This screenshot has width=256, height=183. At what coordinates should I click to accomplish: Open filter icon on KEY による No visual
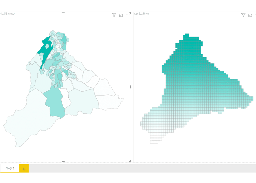click(x=243, y=15)
